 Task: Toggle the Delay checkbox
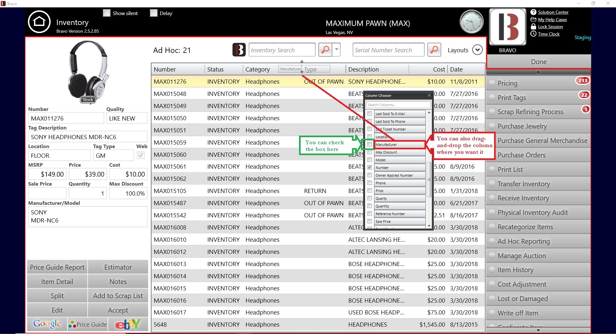pos(154,13)
